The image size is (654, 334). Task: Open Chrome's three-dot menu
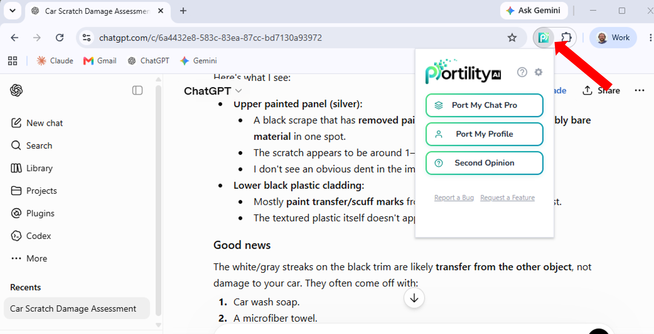650,38
